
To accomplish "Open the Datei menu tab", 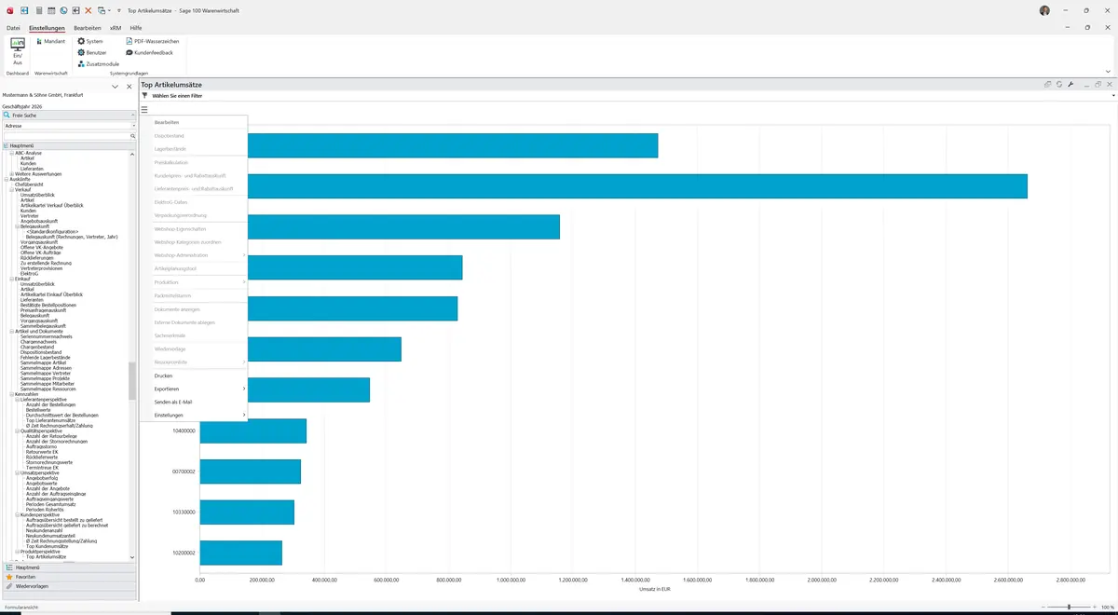I will coord(13,28).
